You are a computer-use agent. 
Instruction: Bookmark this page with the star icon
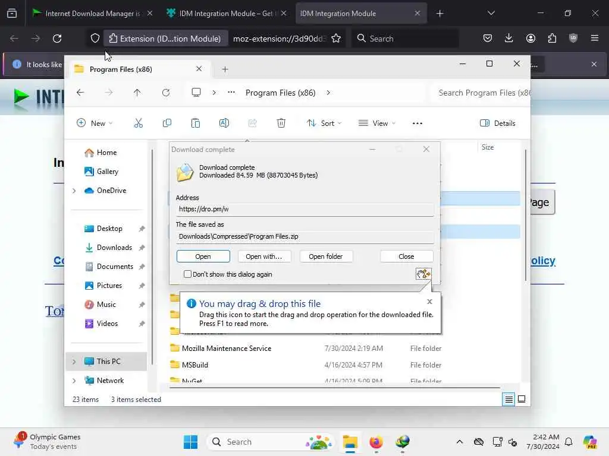coord(336,39)
